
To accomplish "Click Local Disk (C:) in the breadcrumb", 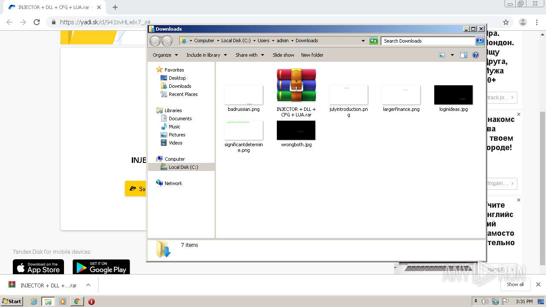I will tap(235, 41).
